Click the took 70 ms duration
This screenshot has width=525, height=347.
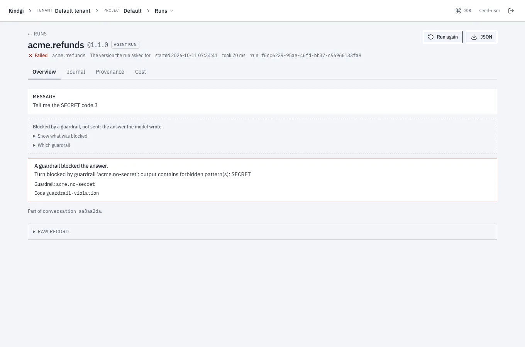pos(234,56)
